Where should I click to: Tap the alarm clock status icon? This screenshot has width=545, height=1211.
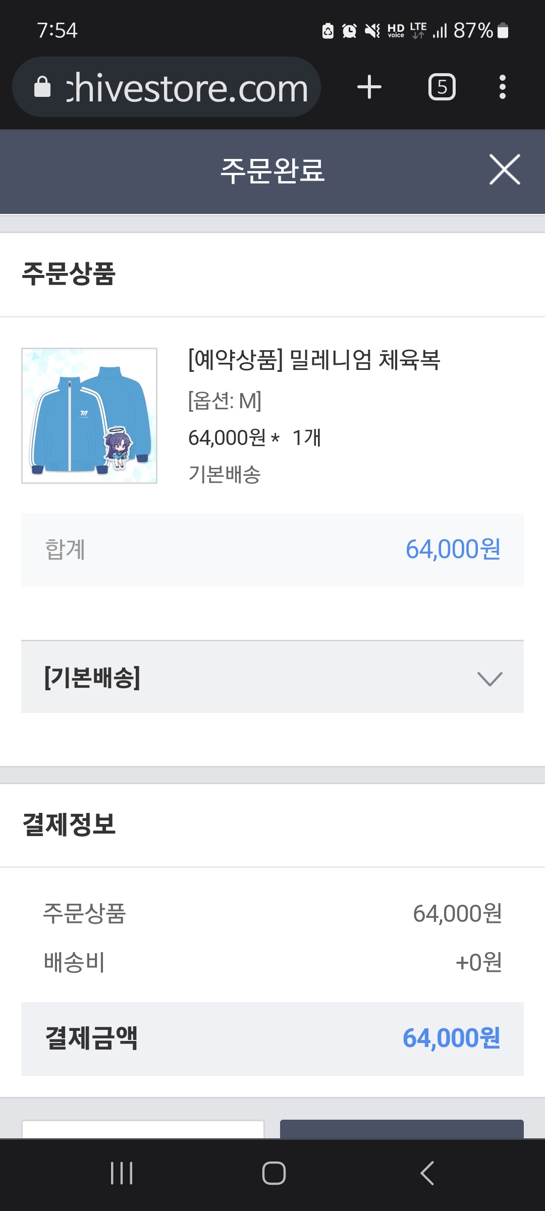pyautogui.click(x=349, y=31)
